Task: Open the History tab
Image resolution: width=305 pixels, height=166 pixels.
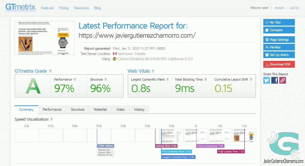Action: tap(139, 109)
